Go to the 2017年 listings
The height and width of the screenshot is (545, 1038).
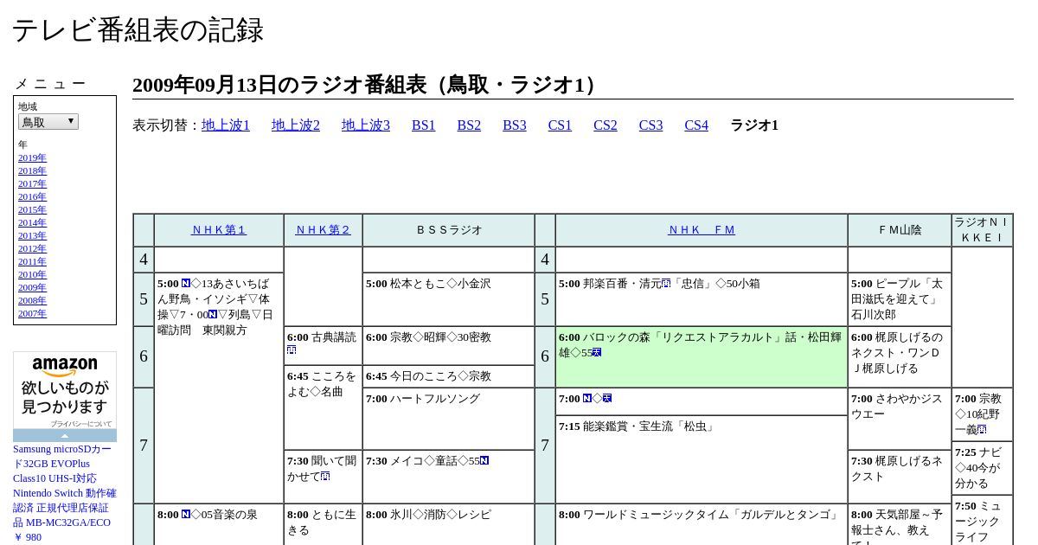coord(32,184)
